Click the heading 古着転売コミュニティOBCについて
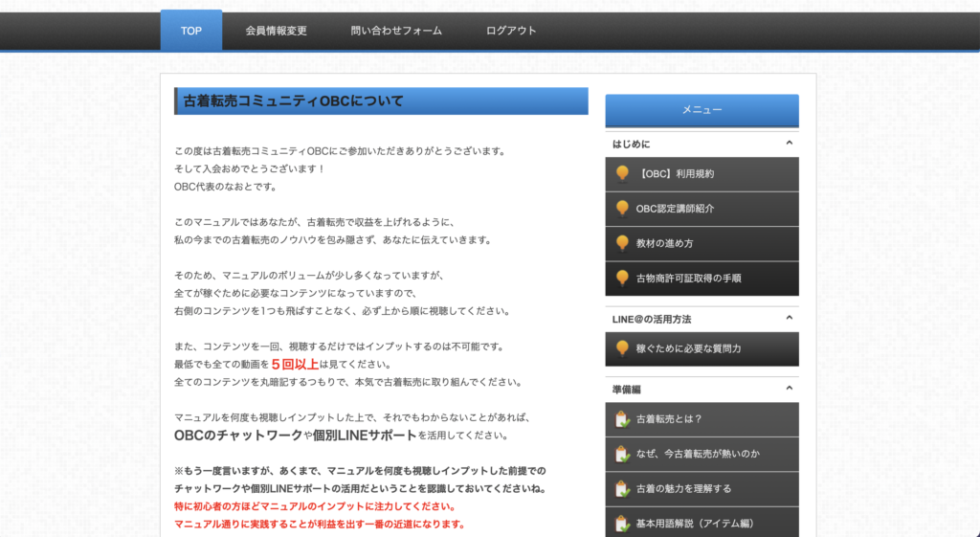This screenshot has height=537, width=980. pyautogui.click(x=293, y=101)
